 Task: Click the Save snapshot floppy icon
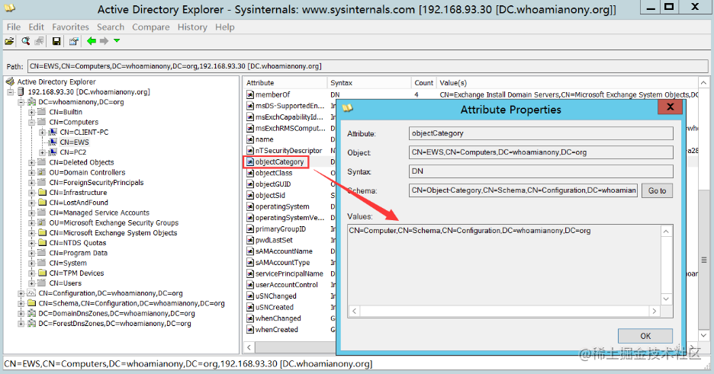56,41
